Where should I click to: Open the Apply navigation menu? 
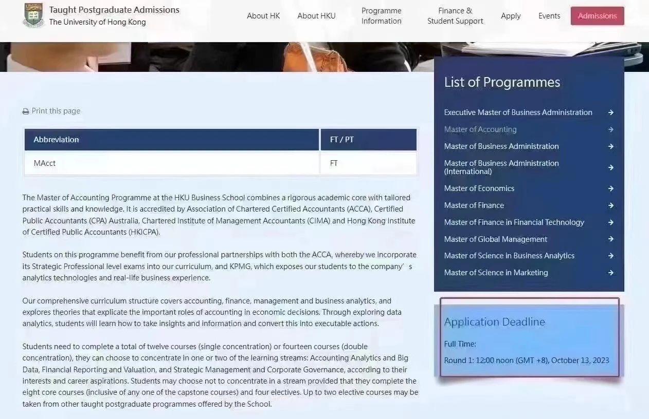(x=511, y=16)
